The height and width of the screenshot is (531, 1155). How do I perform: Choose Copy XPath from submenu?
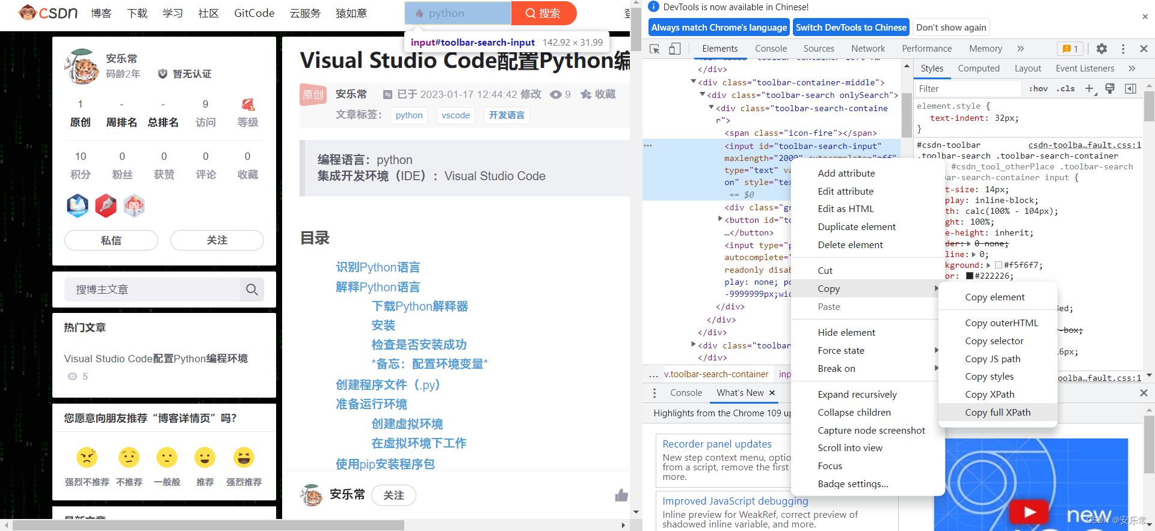coord(990,394)
